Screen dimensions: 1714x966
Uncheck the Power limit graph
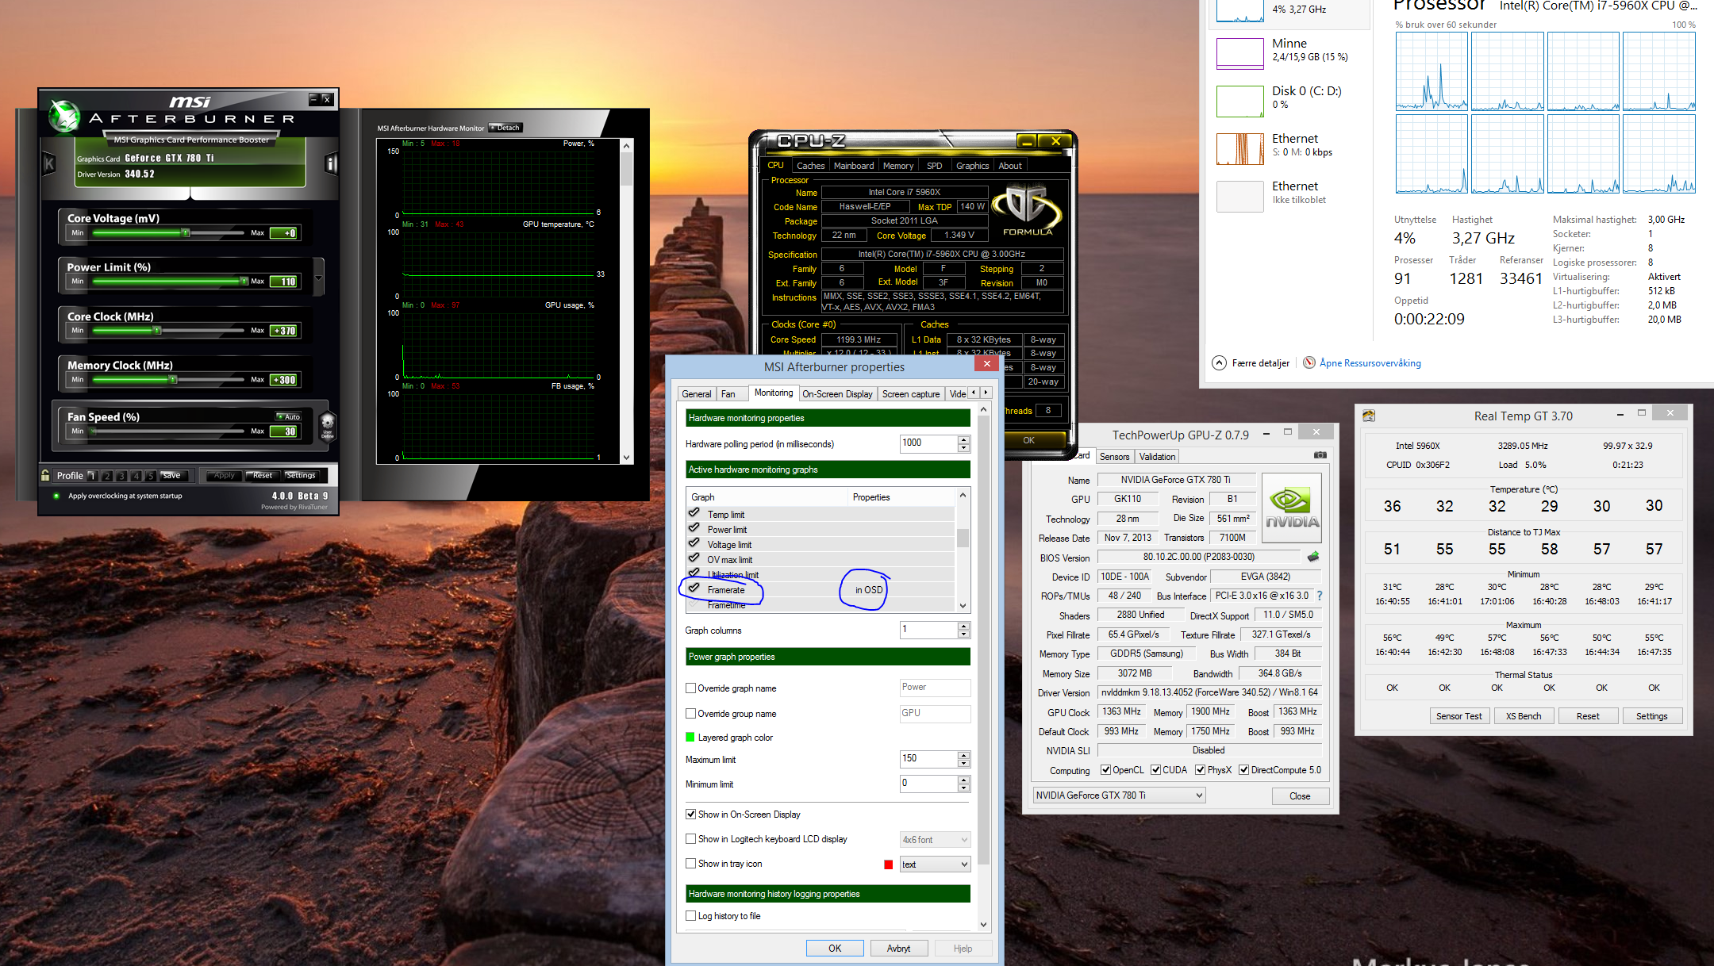point(694,528)
